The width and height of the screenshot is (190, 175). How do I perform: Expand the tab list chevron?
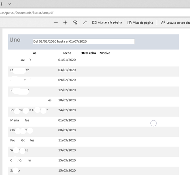[9, 3]
